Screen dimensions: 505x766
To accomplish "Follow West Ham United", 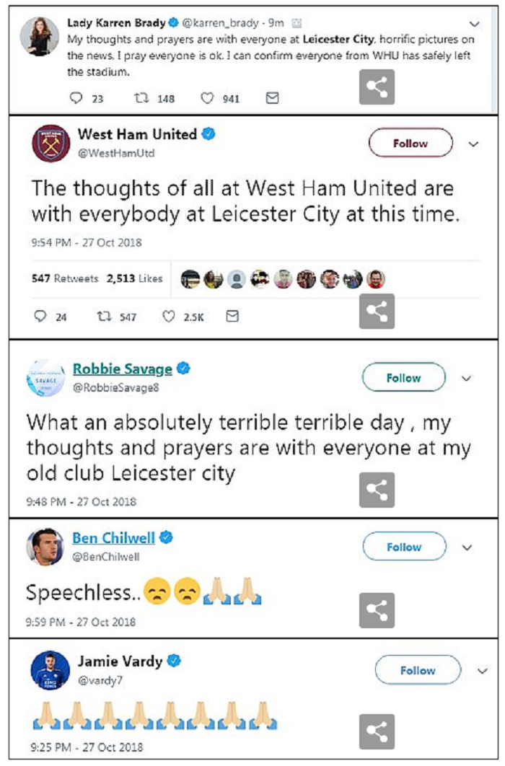I will [x=410, y=143].
